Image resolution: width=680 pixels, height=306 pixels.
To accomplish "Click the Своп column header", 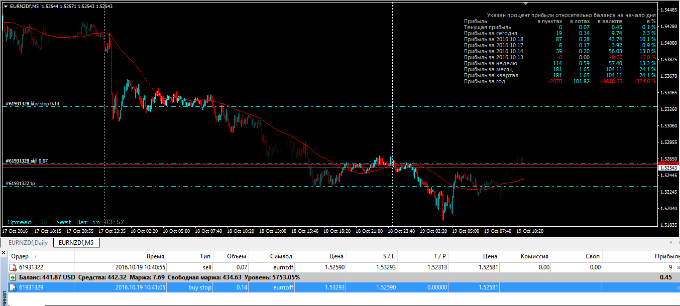I will point(577,256).
